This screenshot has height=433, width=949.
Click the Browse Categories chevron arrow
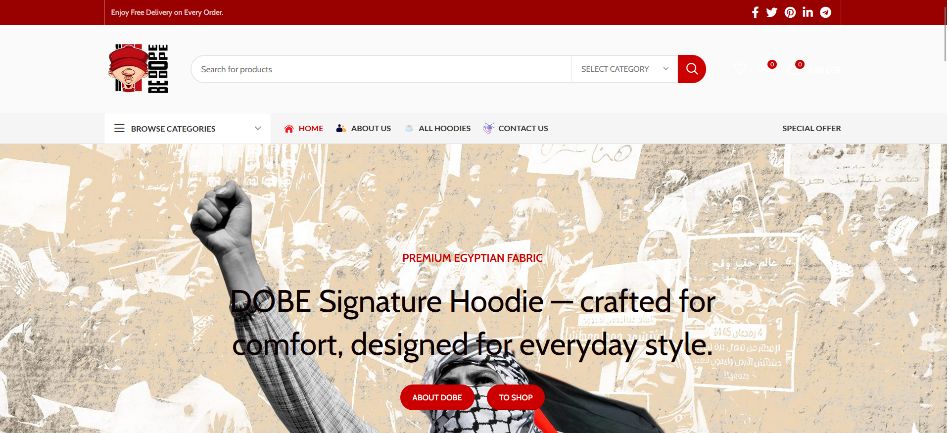click(258, 128)
